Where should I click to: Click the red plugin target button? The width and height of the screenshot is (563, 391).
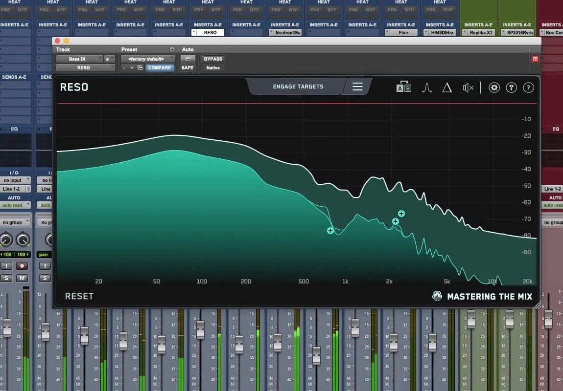pyautogui.click(x=535, y=59)
